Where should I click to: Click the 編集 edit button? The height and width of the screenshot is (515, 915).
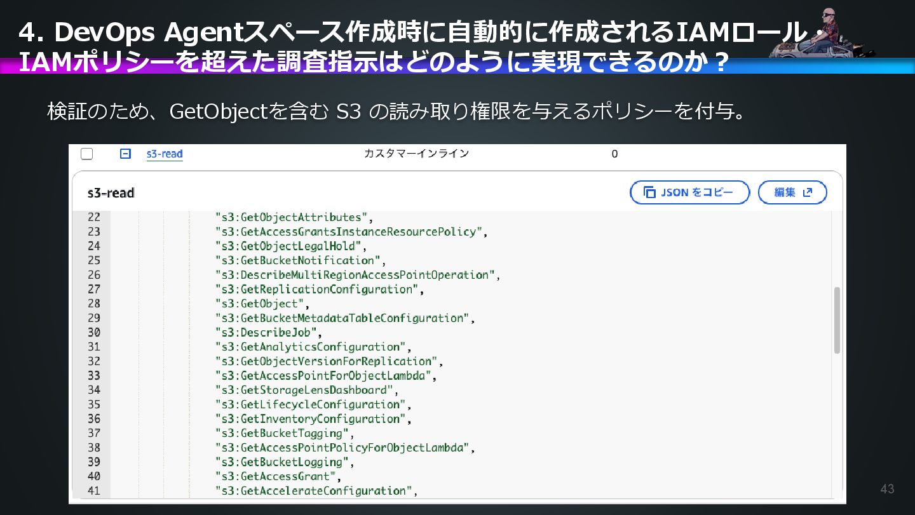click(x=792, y=192)
